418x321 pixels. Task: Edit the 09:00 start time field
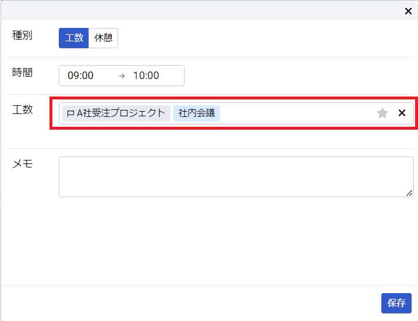click(80, 76)
